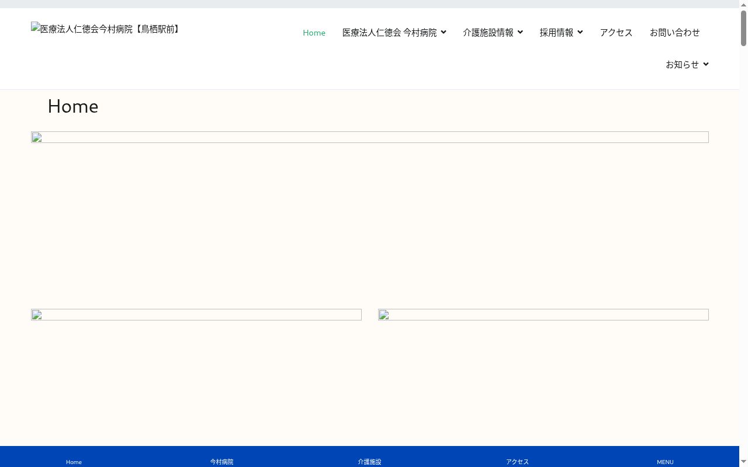
Task: Go to アクセス page in top navigation
Action: [x=616, y=33]
